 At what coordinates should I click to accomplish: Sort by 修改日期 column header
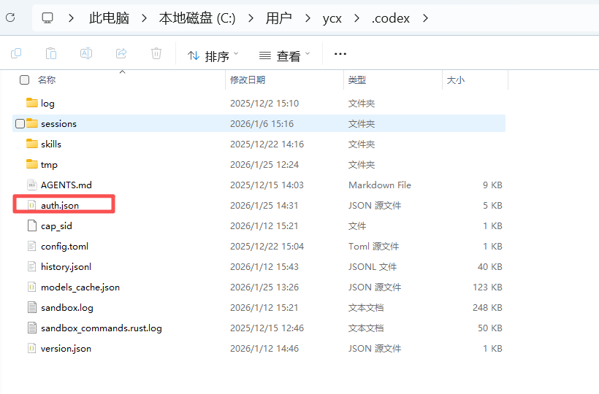[x=248, y=80]
